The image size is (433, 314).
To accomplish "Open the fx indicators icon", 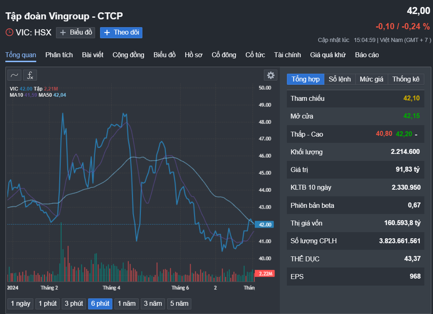I will pyautogui.click(x=30, y=75).
